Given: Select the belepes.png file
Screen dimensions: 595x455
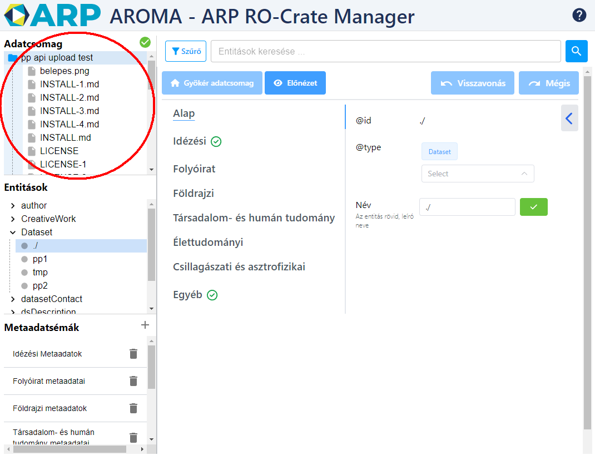Looking at the screenshot, I should point(65,71).
